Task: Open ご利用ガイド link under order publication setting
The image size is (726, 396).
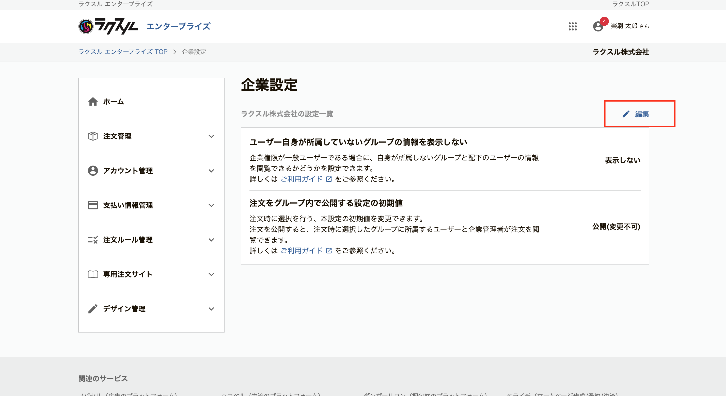Action: [306, 251]
